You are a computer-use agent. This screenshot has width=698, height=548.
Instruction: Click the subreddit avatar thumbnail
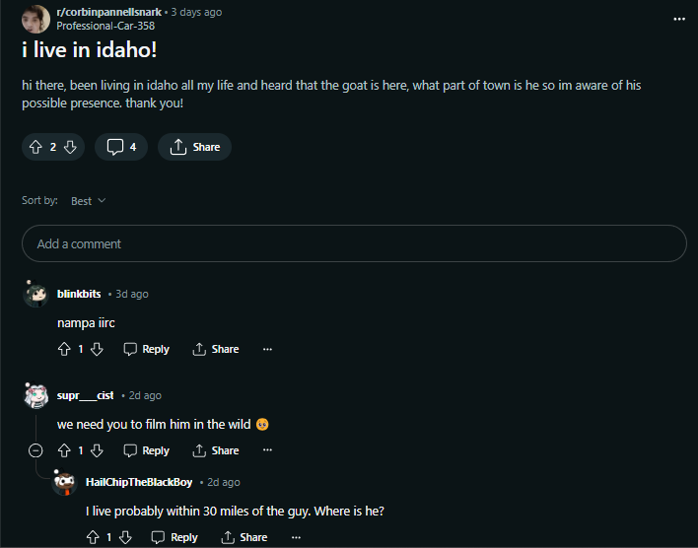coord(36,19)
